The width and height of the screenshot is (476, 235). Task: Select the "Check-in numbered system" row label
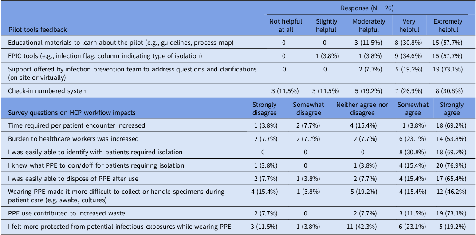48,91
